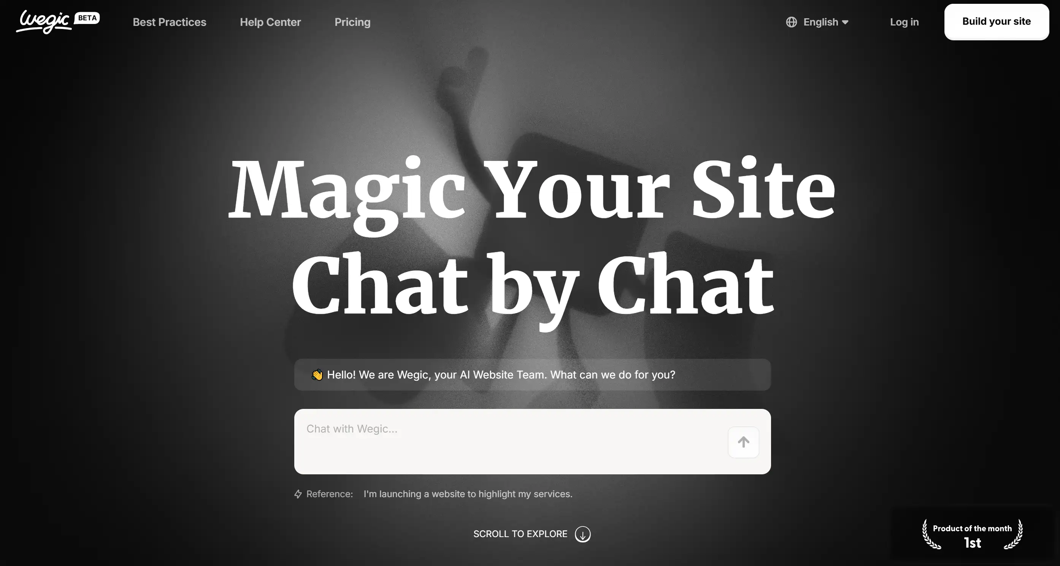The width and height of the screenshot is (1060, 566).
Task: Open Help Center navigation menu
Action: click(270, 22)
